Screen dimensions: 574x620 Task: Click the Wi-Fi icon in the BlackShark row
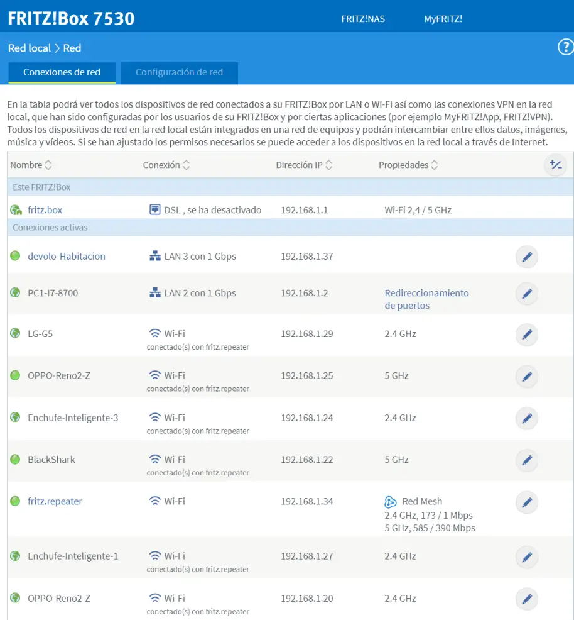pyautogui.click(x=154, y=459)
